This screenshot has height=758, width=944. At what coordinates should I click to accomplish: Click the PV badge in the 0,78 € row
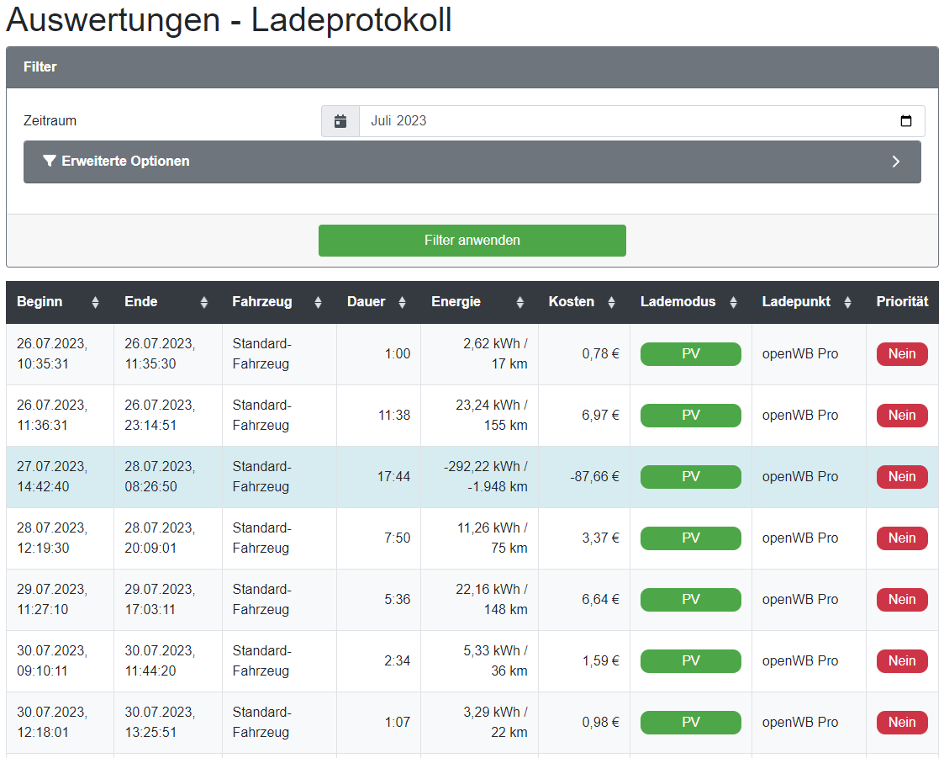click(x=690, y=354)
